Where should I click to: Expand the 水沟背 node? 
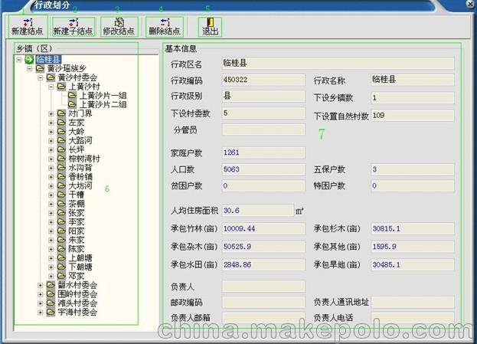(x=51, y=168)
